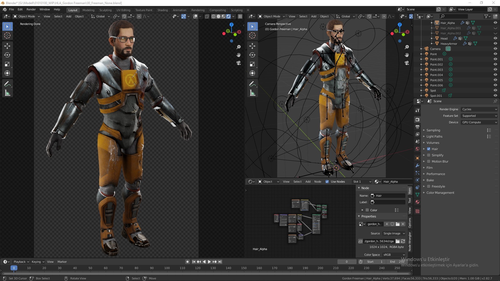Hide the Camera in the outliner
This screenshot has height=281, width=500.
coord(495,49)
